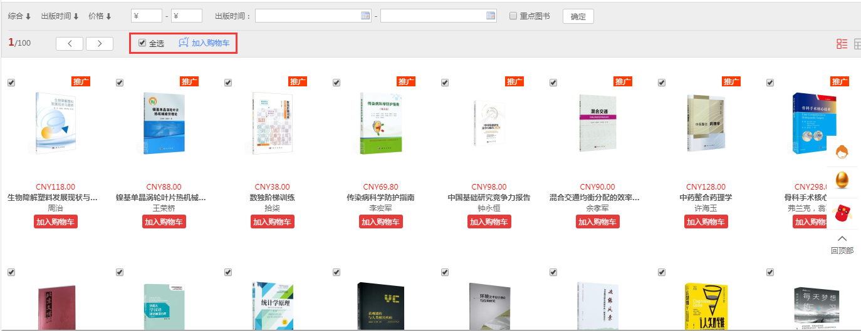861x331 pixels.
Task: Add 中药整合药理学 to shopping cart
Action: [706, 222]
